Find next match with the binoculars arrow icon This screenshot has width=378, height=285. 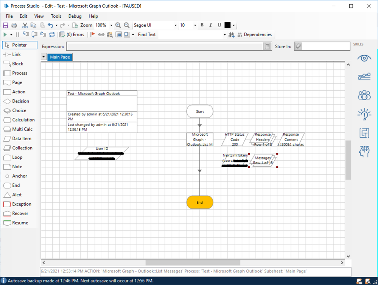coord(232,35)
